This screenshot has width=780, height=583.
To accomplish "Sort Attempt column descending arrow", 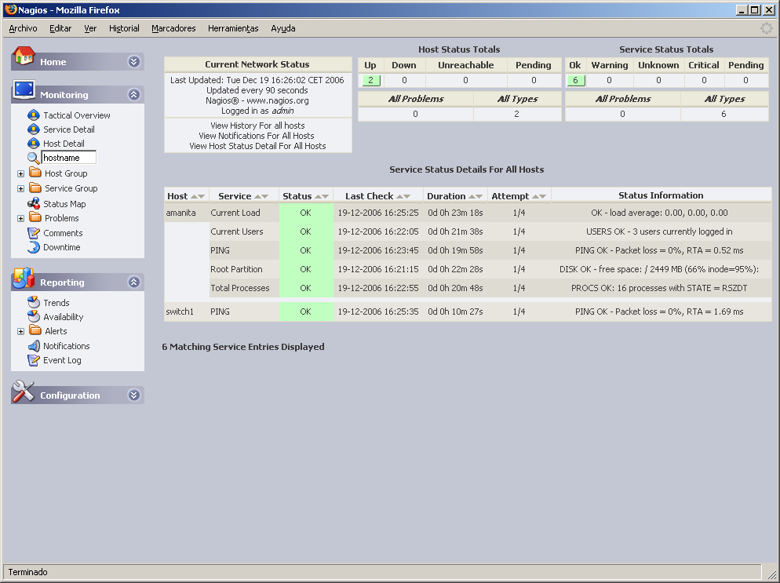I will tap(542, 196).
